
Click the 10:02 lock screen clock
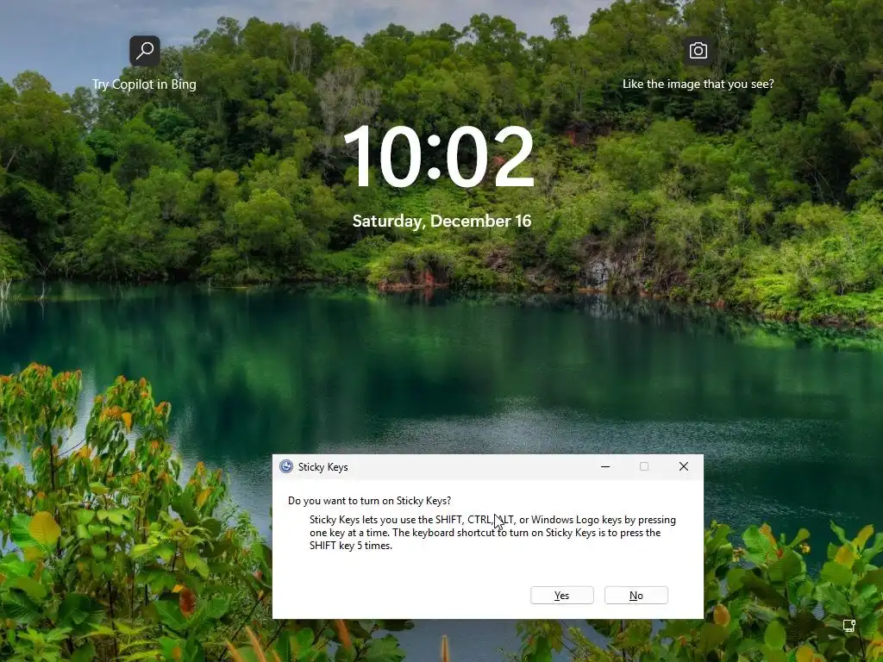(439, 157)
